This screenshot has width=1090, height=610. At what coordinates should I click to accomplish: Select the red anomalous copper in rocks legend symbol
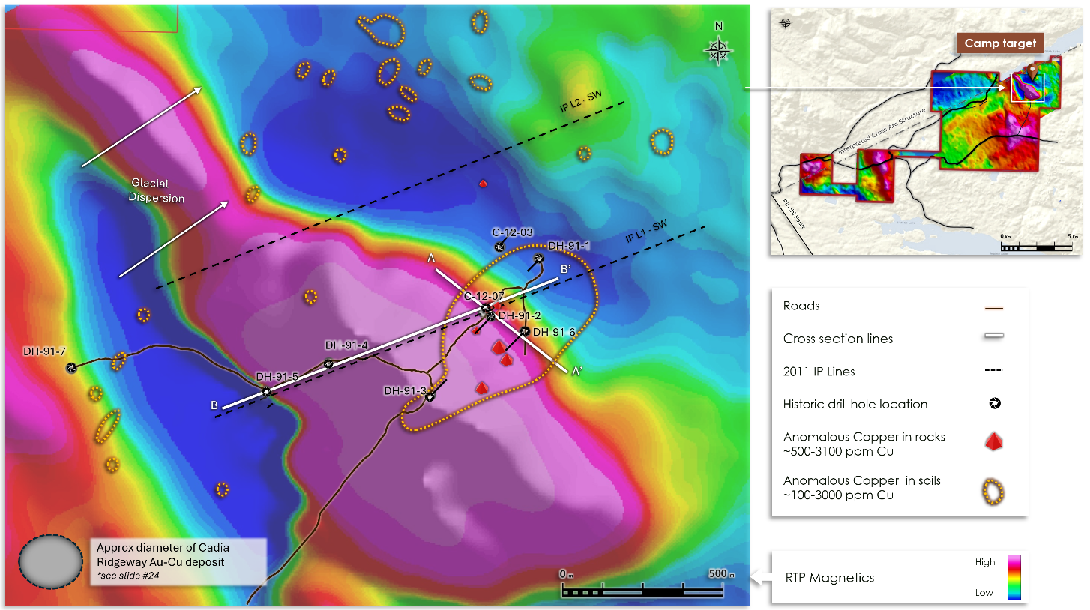coord(994,444)
